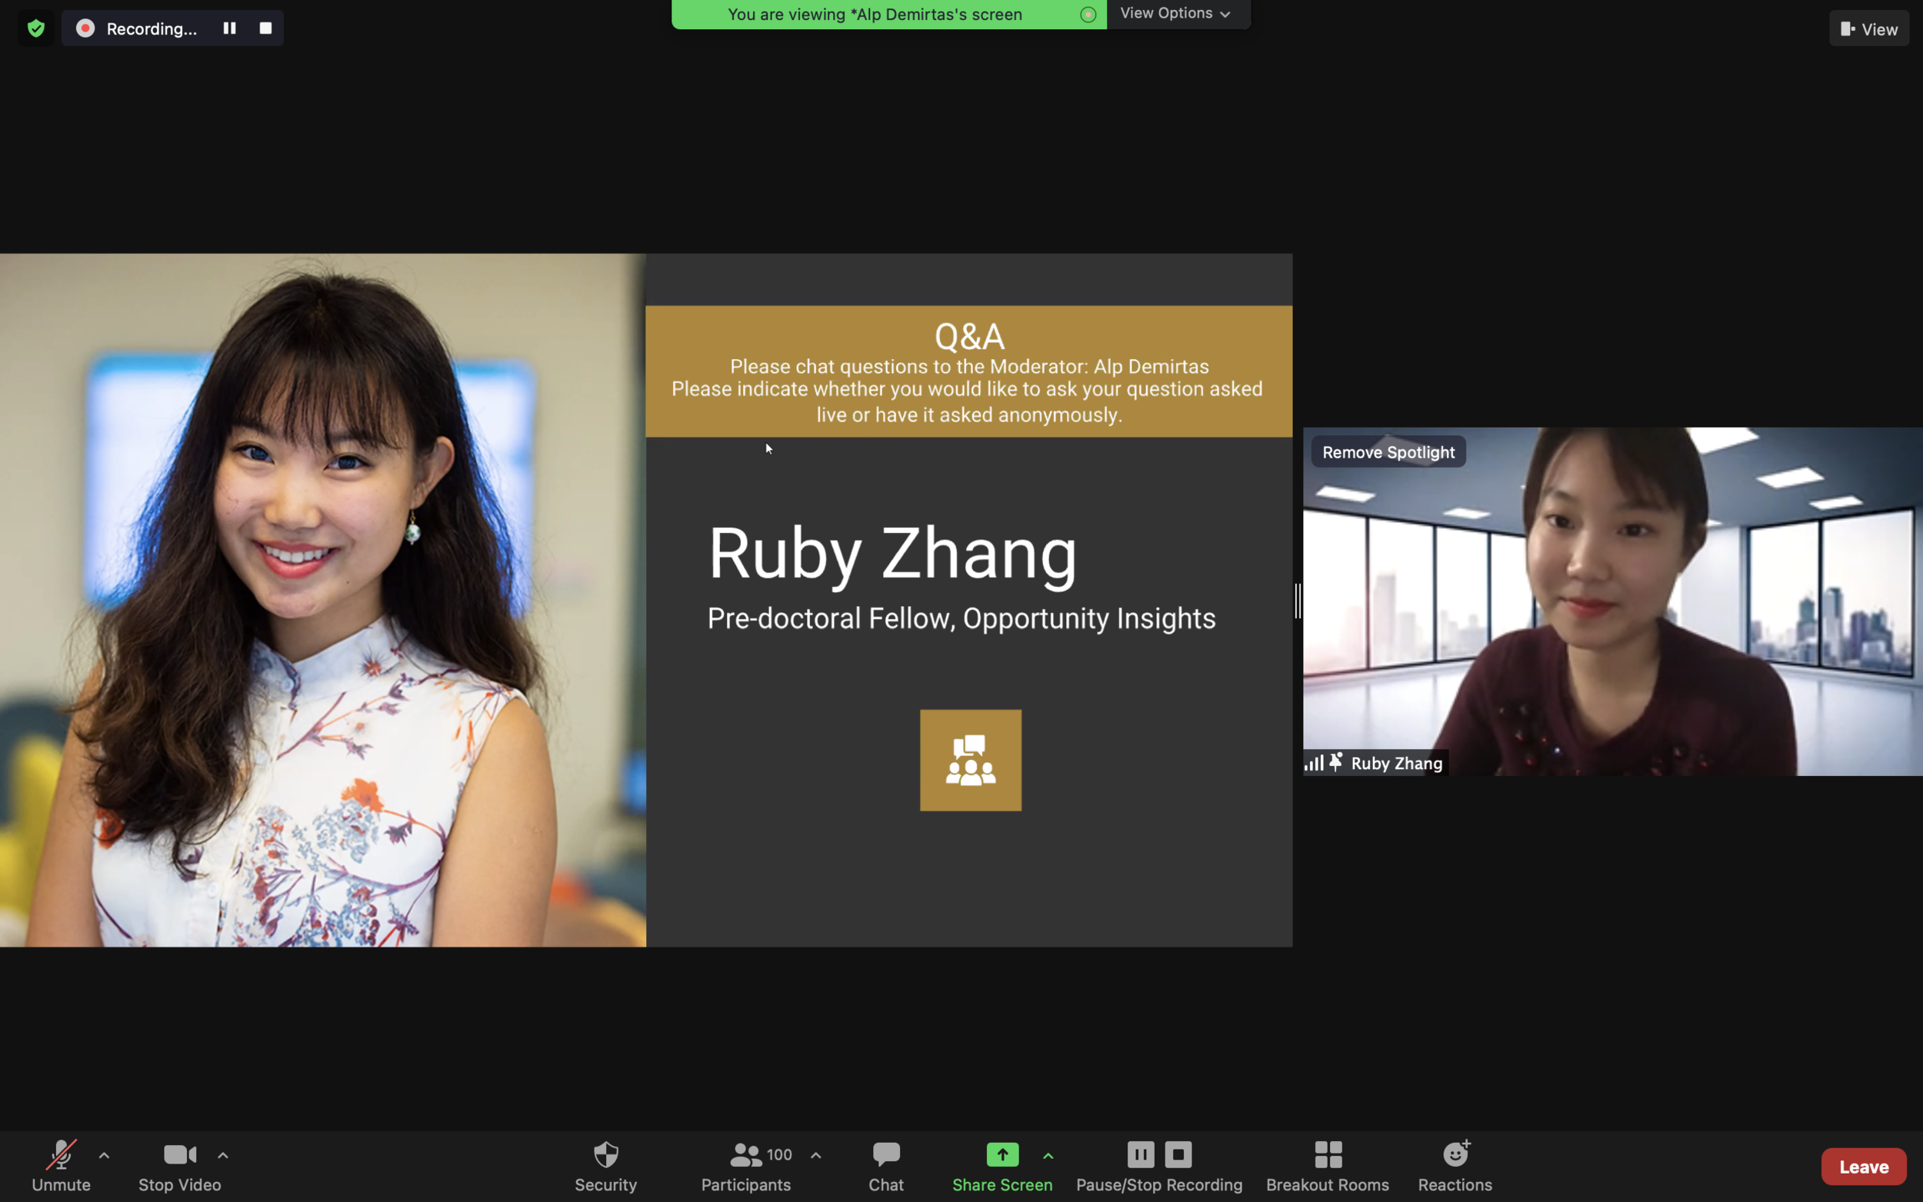The image size is (1923, 1202).
Task: Click the participant count 100
Action: click(x=779, y=1154)
